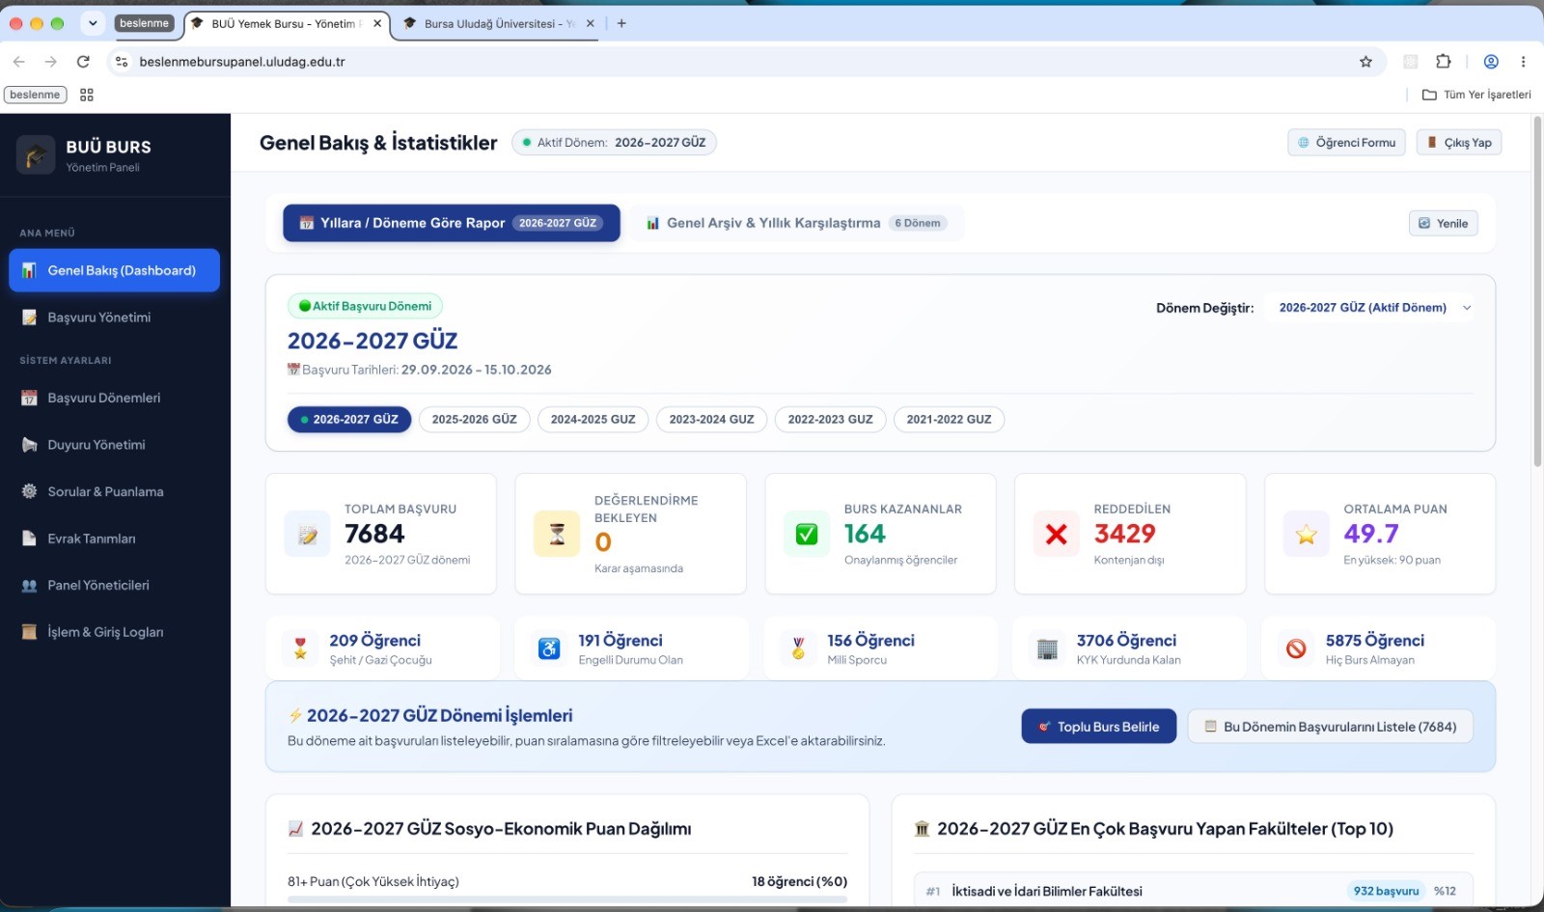This screenshot has height=912, width=1544.
Task: Click the 81+ Puan progress bar
Action: [x=567, y=898]
